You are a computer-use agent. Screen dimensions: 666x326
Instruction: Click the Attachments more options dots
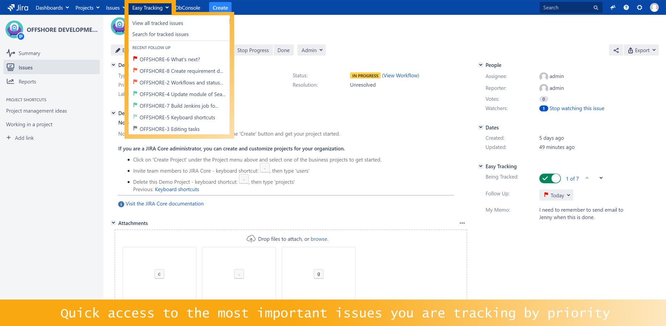462,223
